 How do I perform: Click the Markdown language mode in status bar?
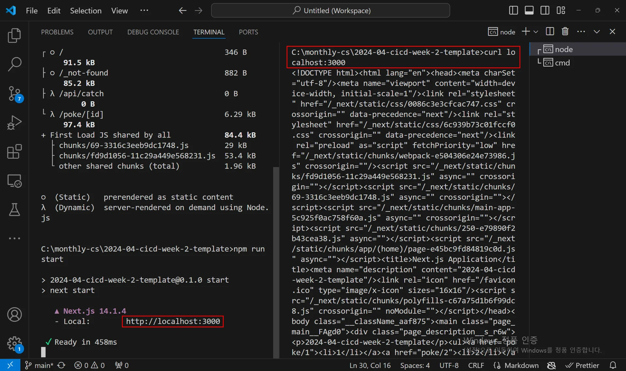(x=521, y=365)
